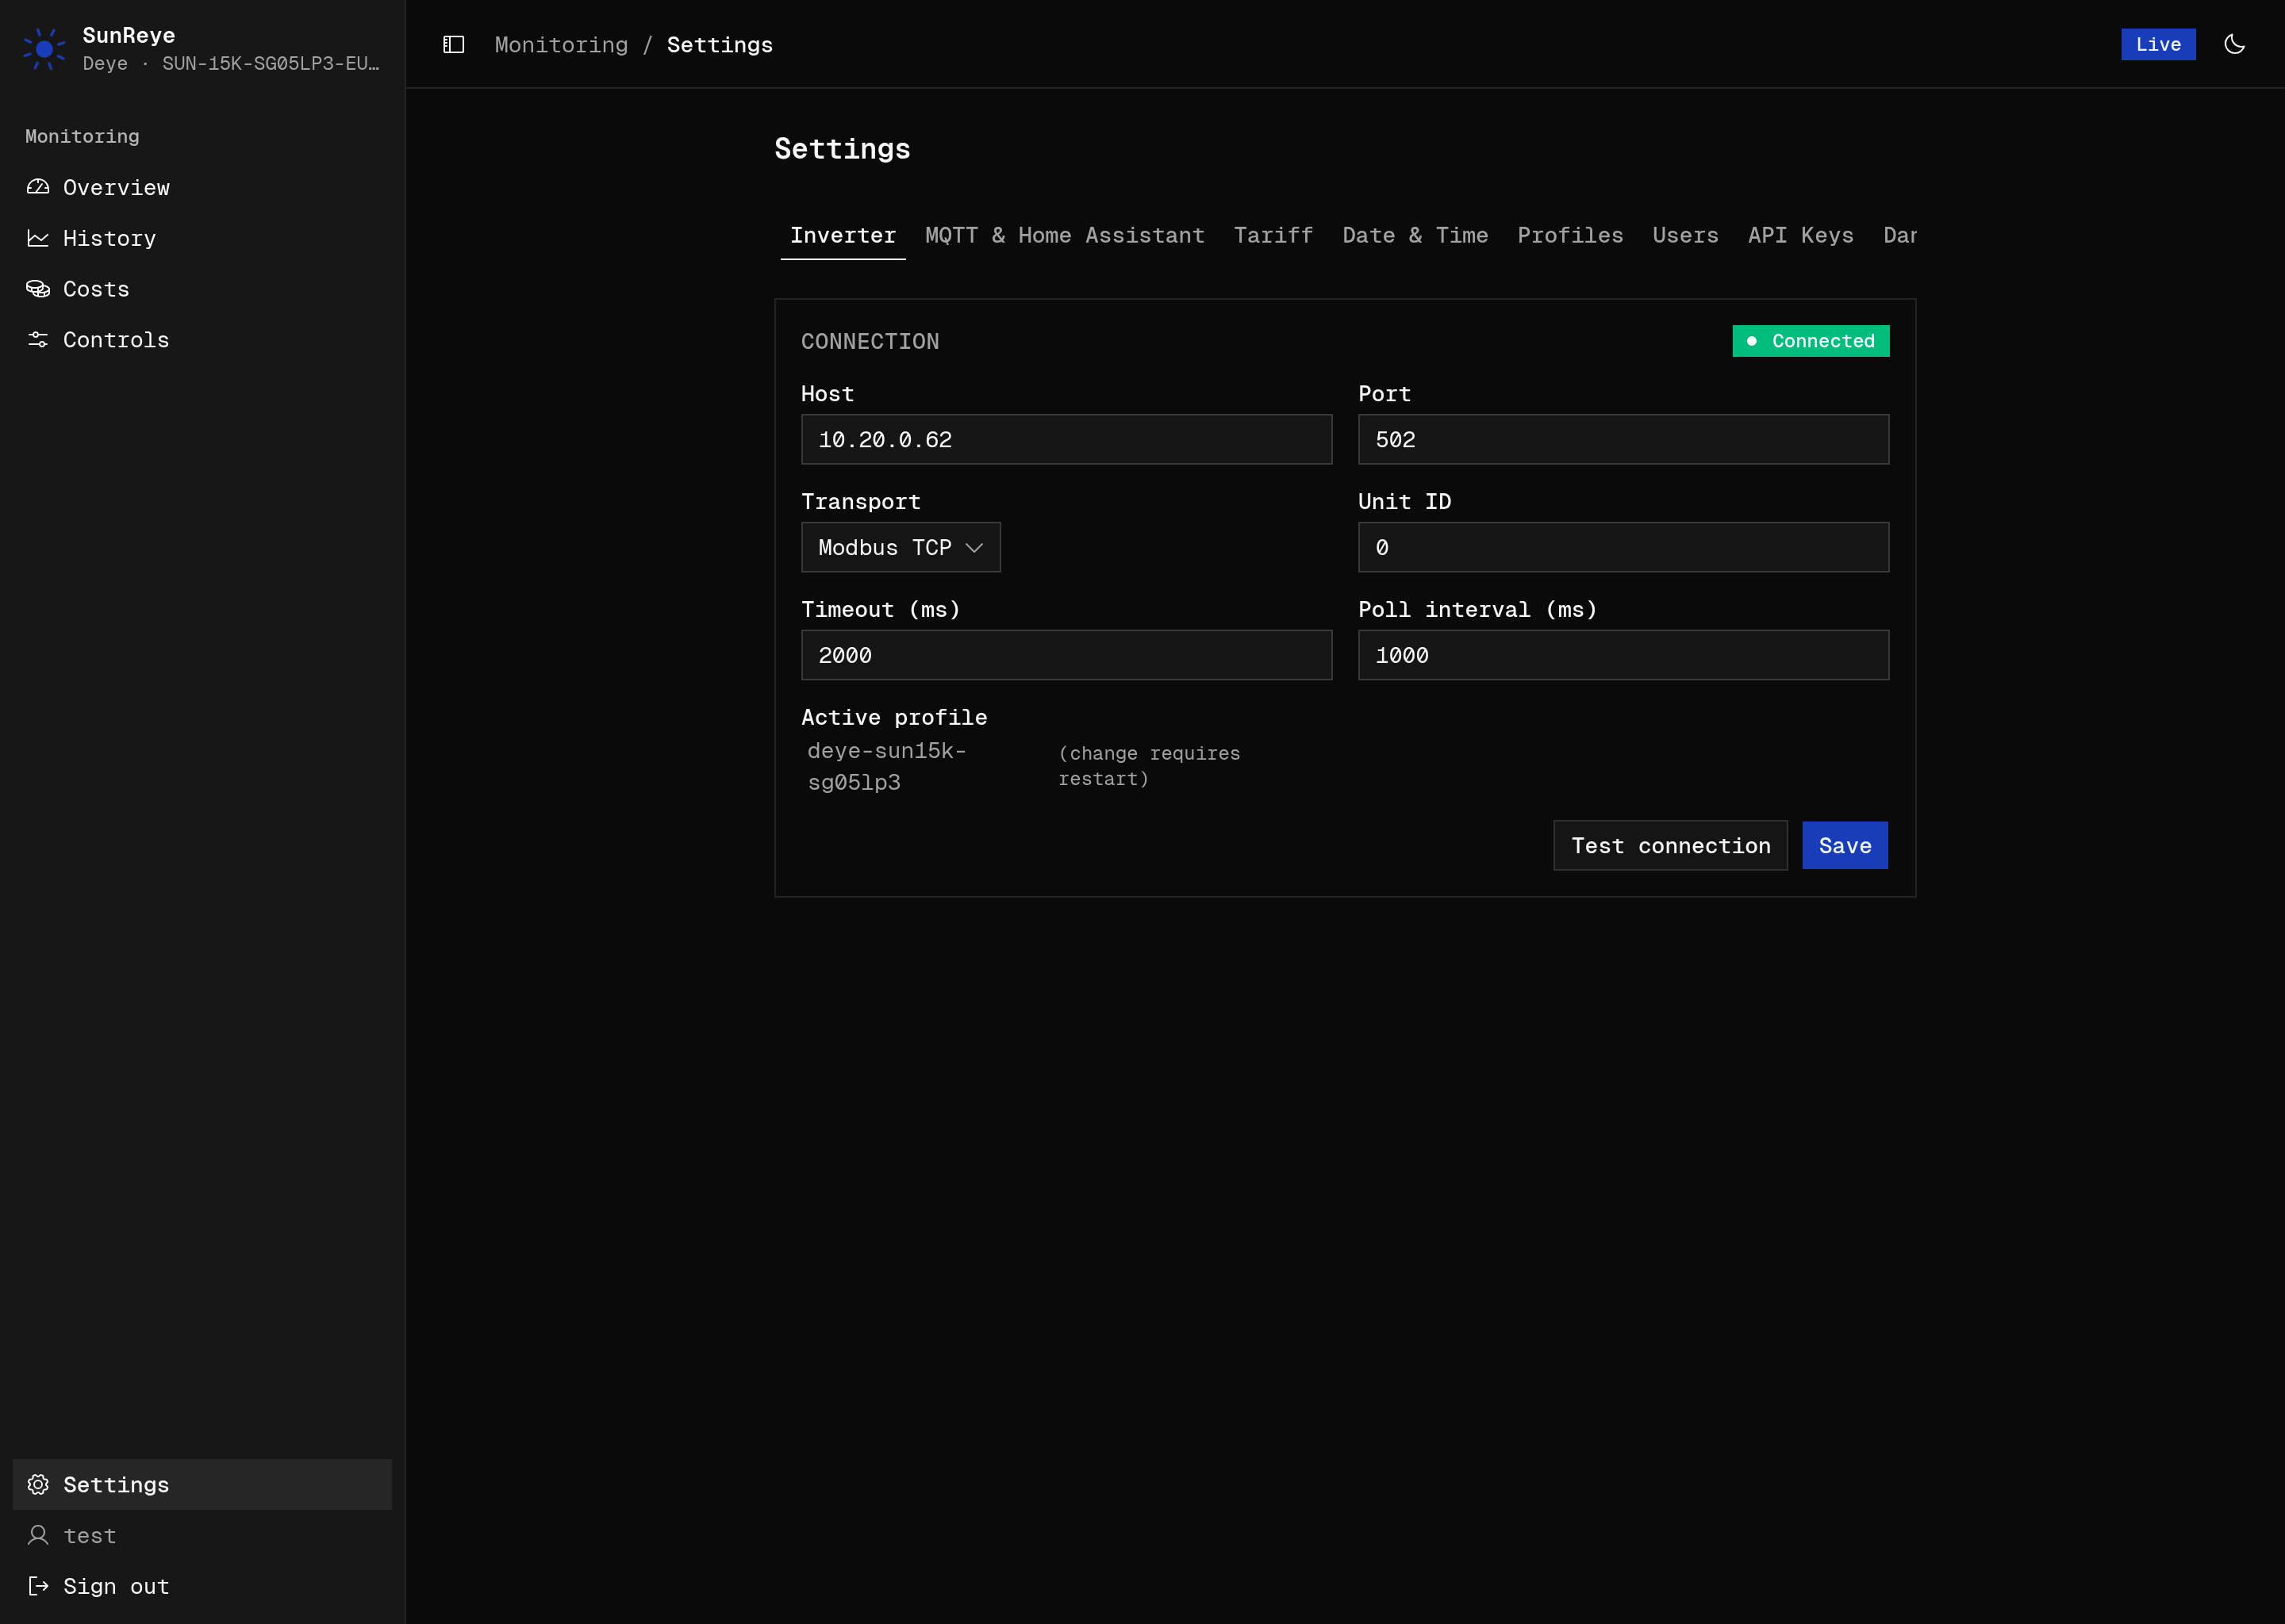This screenshot has height=1624, width=2285.
Task: Save the connection settings
Action: point(1845,845)
